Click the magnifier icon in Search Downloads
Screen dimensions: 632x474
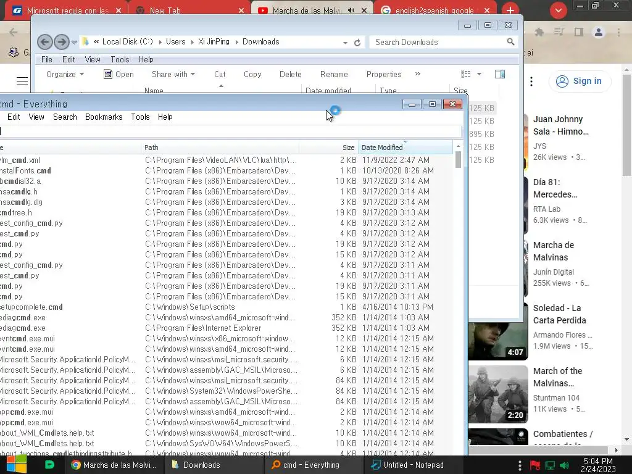pos(510,41)
